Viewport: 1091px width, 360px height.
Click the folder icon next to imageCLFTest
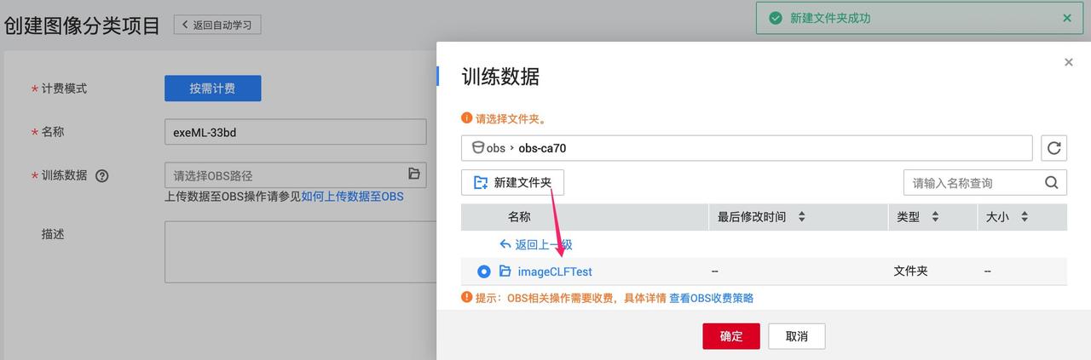click(x=505, y=271)
